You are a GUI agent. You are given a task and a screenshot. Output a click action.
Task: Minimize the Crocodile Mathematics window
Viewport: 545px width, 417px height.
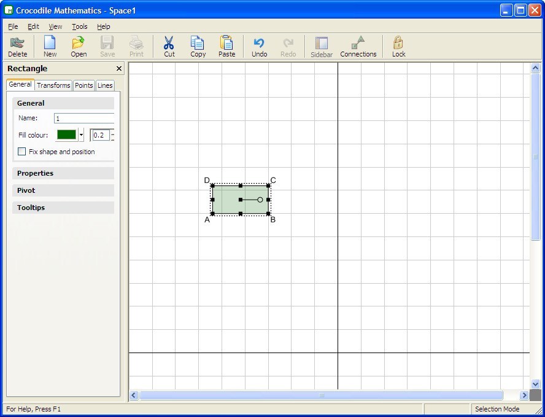click(x=506, y=10)
